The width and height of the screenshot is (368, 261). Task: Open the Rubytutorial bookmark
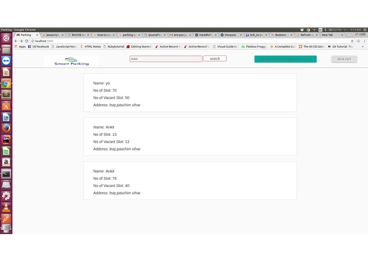(114, 46)
